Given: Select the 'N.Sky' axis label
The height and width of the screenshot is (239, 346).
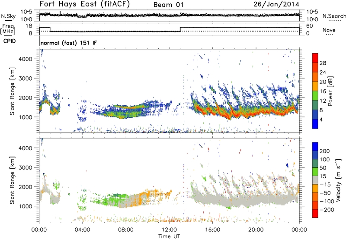Looking at the screenshot, I should click(8, 16).
